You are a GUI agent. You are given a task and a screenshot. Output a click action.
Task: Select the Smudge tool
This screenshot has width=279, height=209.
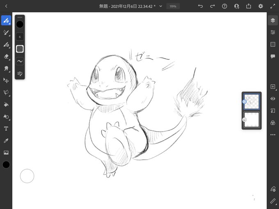point(6,68)
